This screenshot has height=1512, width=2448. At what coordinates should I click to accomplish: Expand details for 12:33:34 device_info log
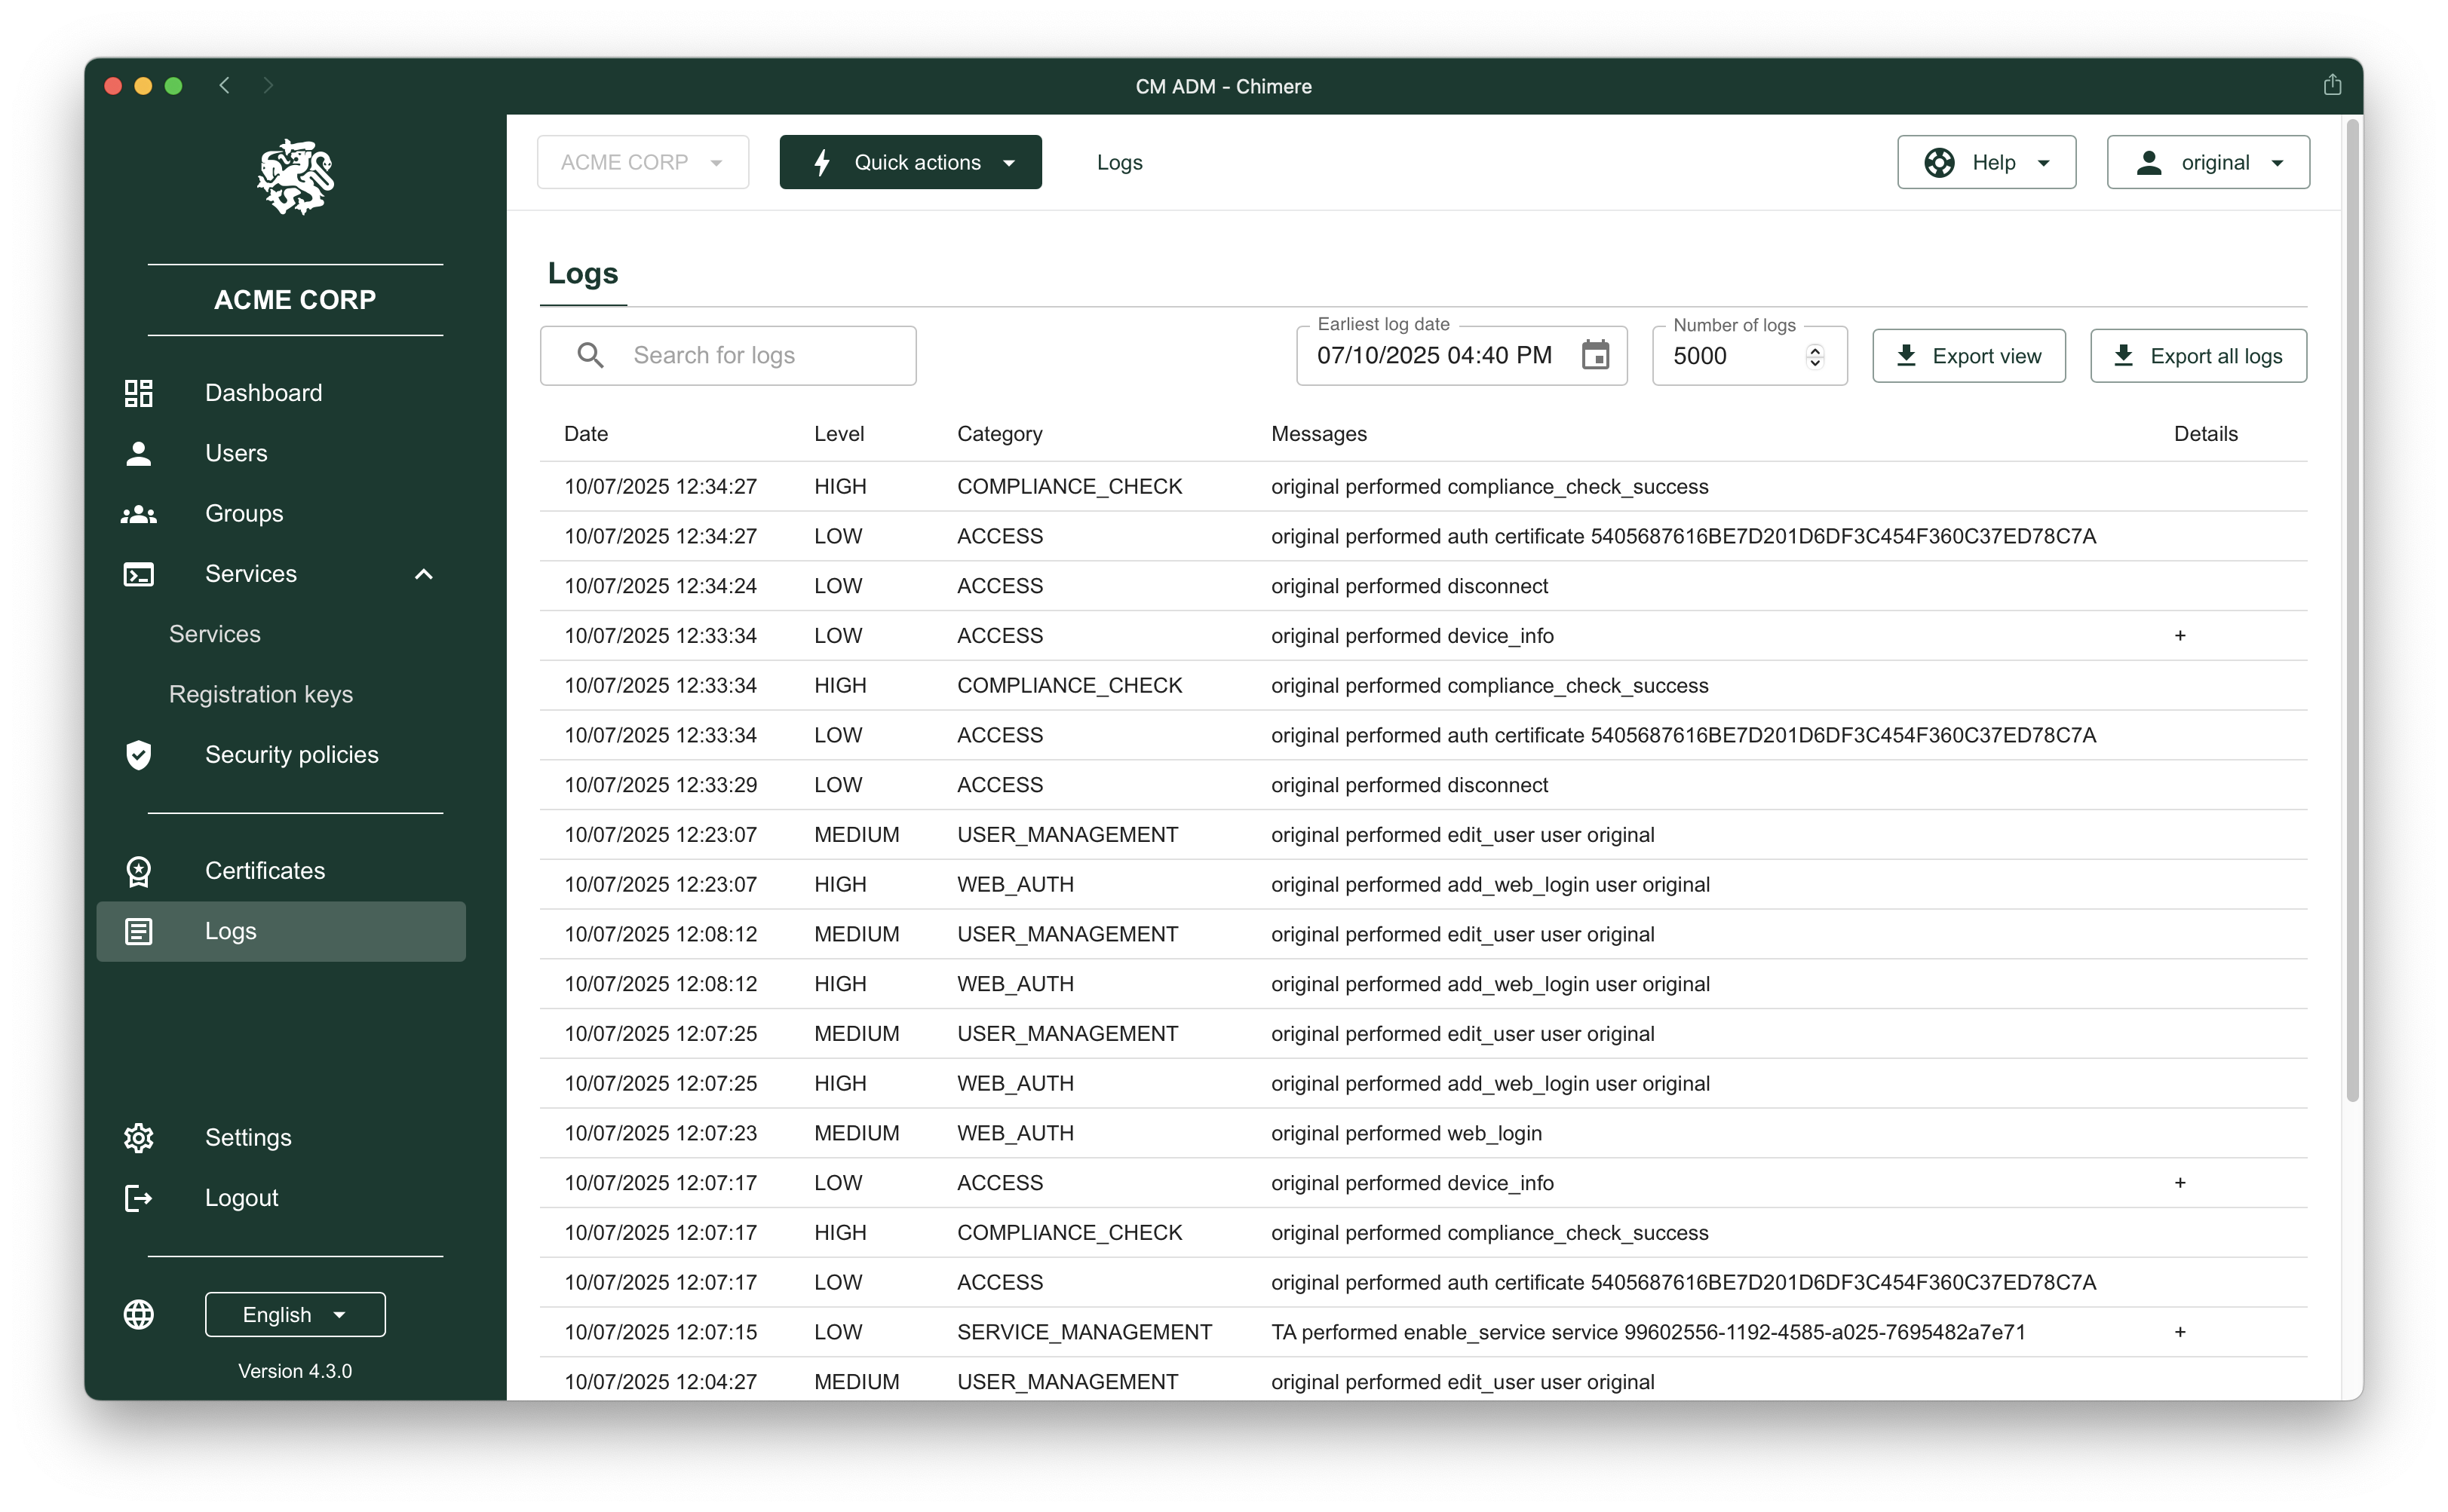click(2180, 636)
